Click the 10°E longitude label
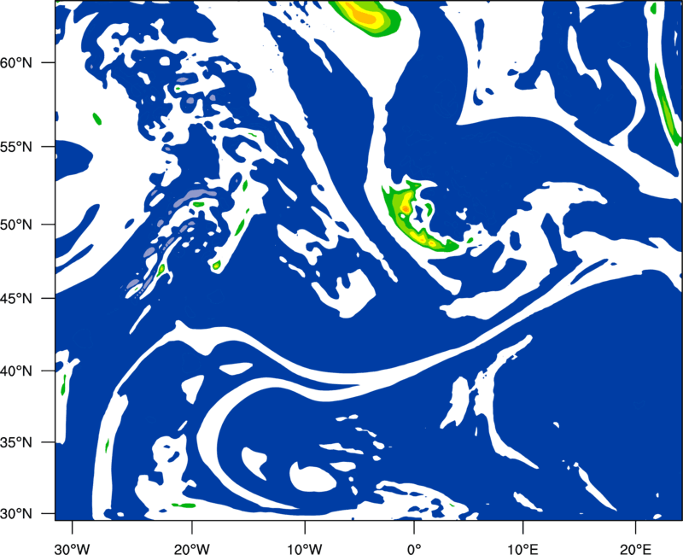This screenshot has height=555, width=683. click(522, 549)
